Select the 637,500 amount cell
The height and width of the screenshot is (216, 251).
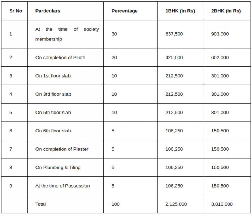tap(180, 34)
